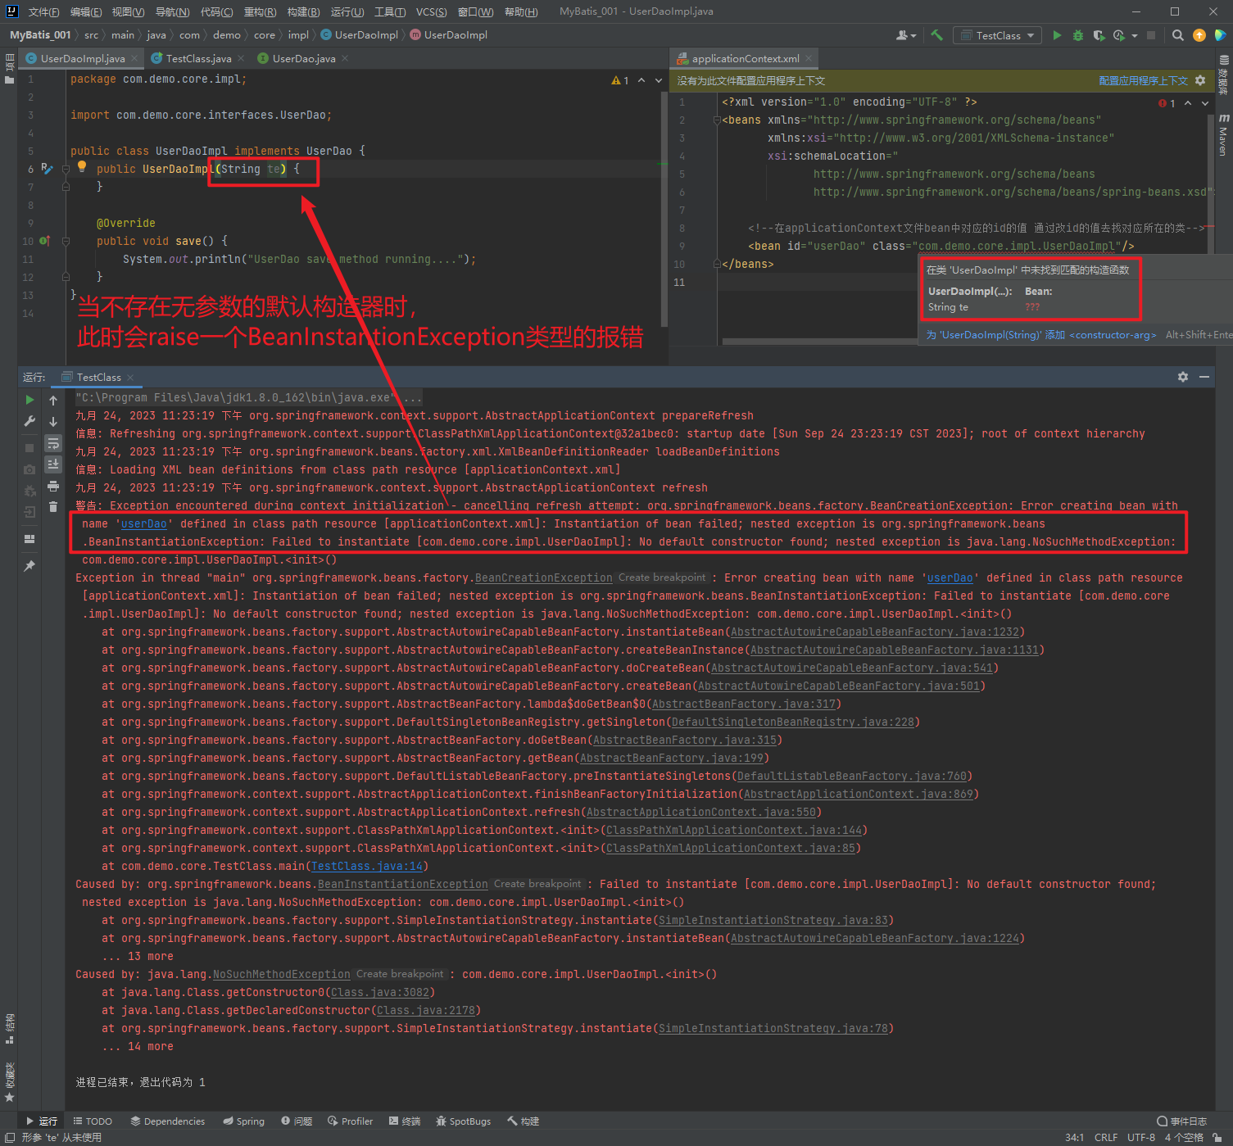Open the Spring tool window tab

(x=244, y=1121)
